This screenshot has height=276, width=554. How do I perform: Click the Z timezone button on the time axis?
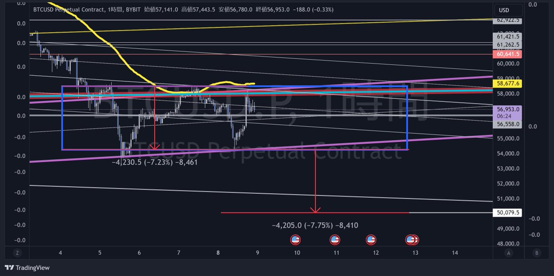(x=18, y=253)
